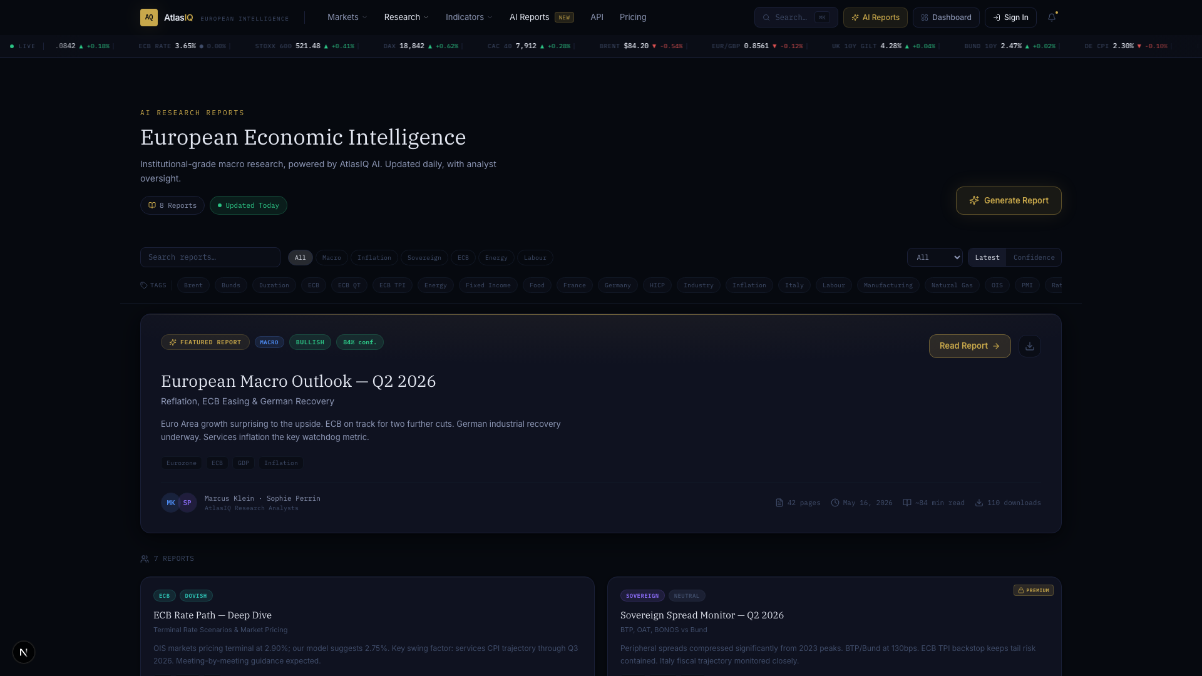Select the PMI tag

1027,285
